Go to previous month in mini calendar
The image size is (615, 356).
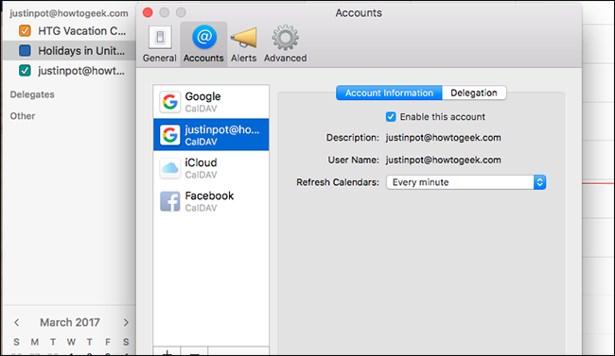click(16, 322)
